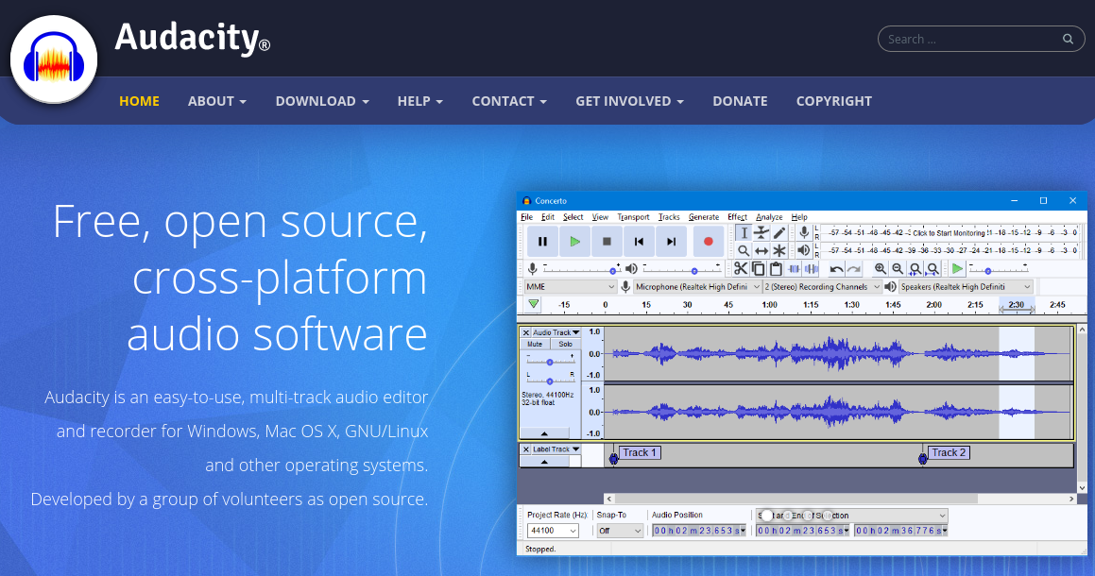Open the Tracks menu

[669, 217]
